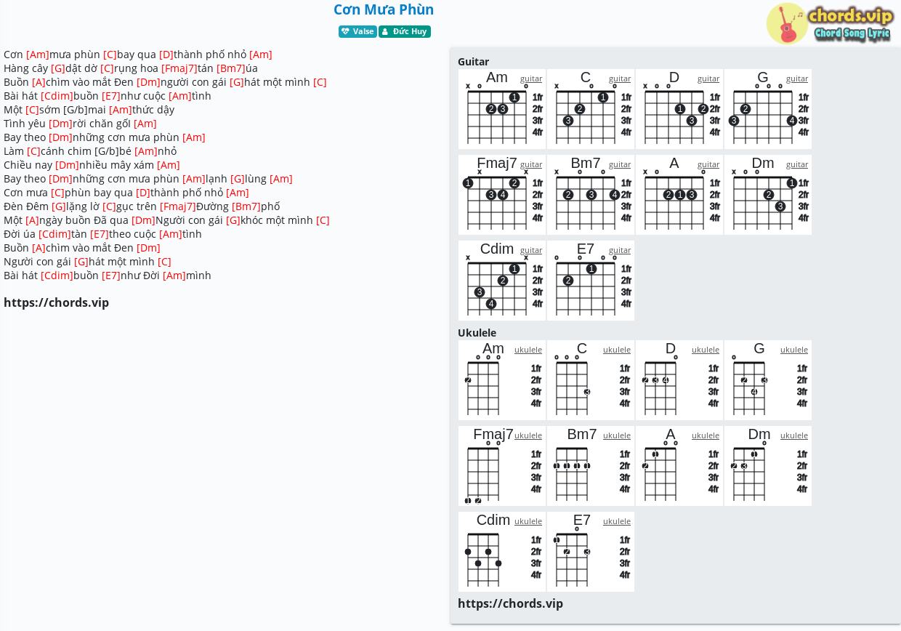Select the D ukulele fretboard diagram
This screenshot has width=901, height=631.
(679, 381)
